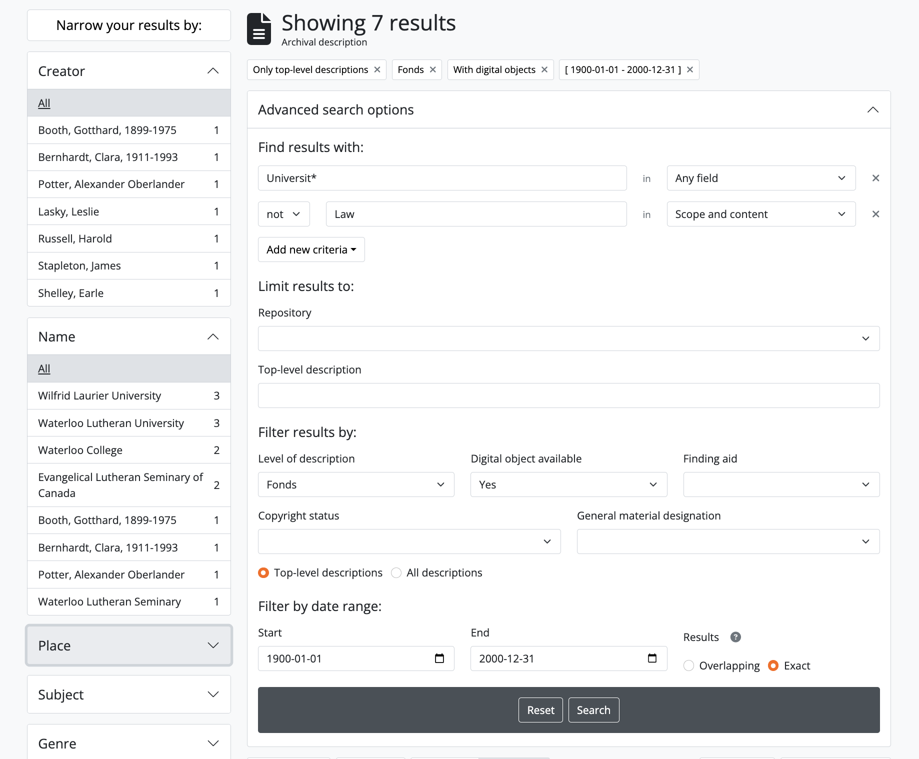
Task: Click the Search button
Action: [593, 710]
